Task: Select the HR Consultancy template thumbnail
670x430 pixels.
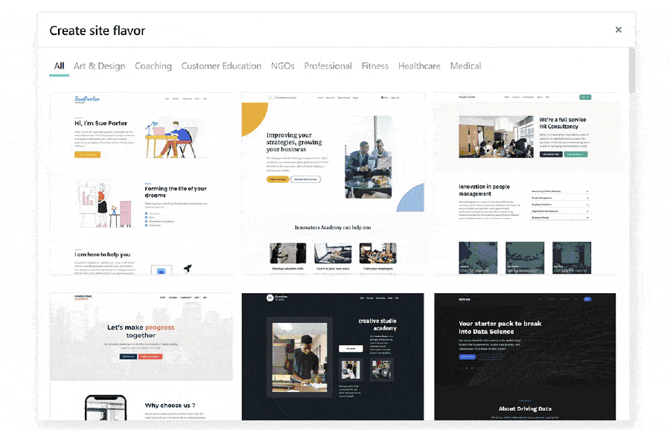Action: [525, 184]
